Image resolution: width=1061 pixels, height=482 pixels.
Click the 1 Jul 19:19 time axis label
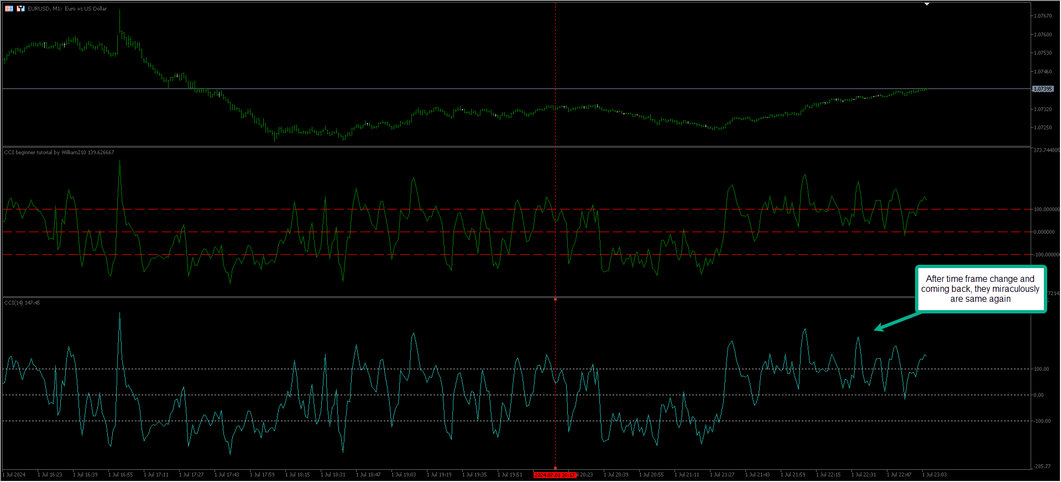point(439,475)
